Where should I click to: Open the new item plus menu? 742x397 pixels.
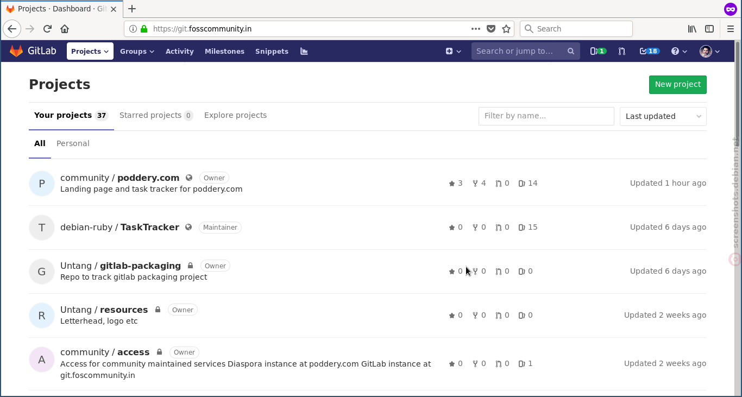(454, 51)
